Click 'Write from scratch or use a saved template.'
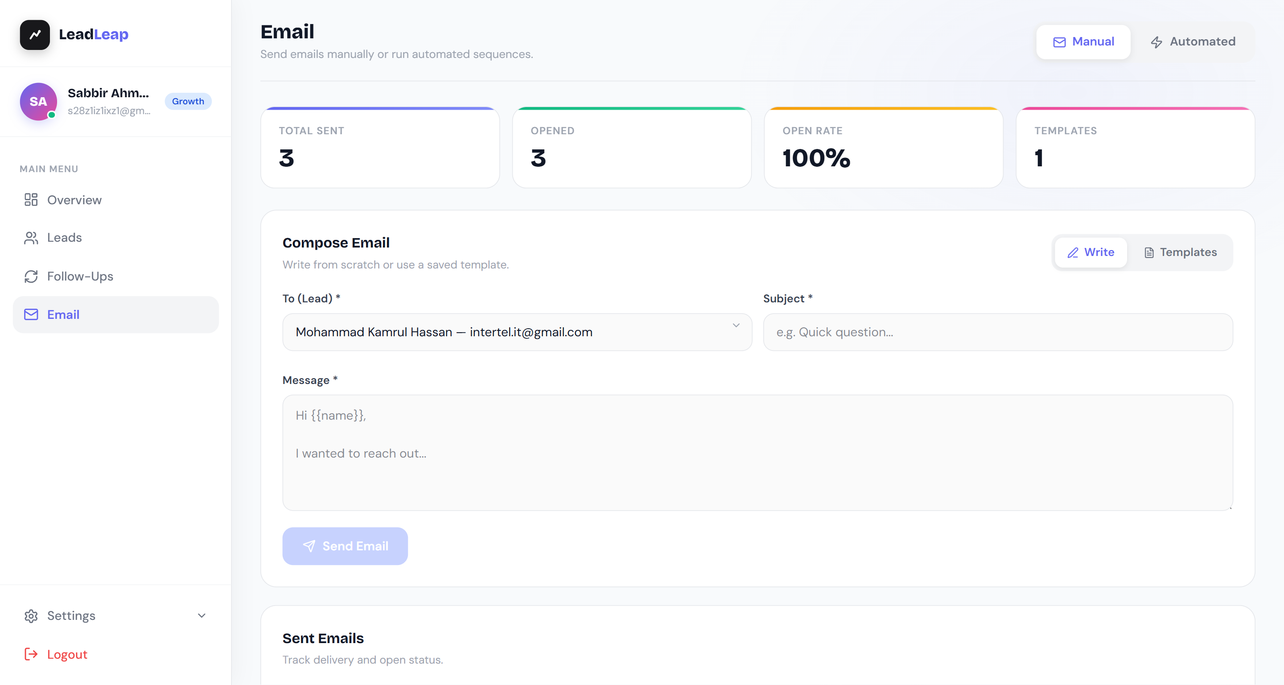 click(x=396, y=265)
